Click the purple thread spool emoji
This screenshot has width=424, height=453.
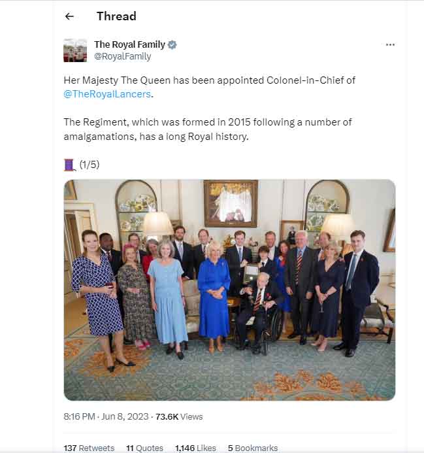pos(70,165)
